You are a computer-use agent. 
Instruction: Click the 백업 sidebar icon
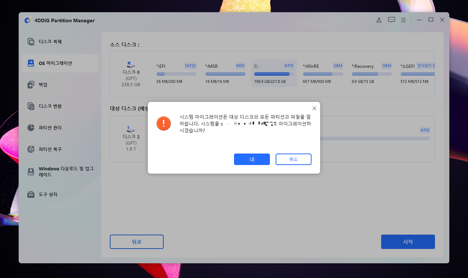(x=31, y=85)
